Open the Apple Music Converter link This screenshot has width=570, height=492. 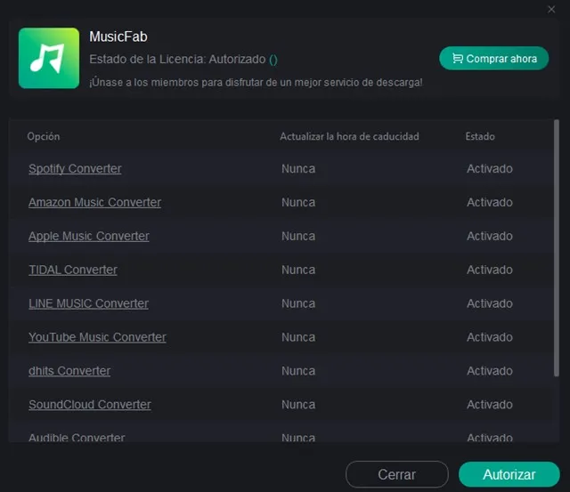point(89,236)
